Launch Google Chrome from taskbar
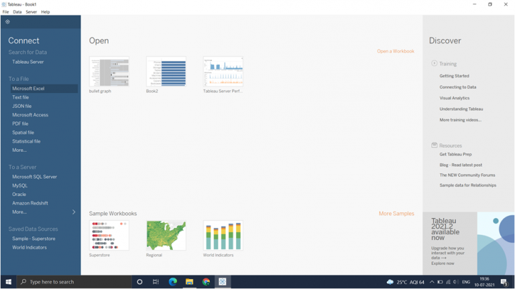Image resolution: width=515 pixels, height=289 pixels. 207,282
